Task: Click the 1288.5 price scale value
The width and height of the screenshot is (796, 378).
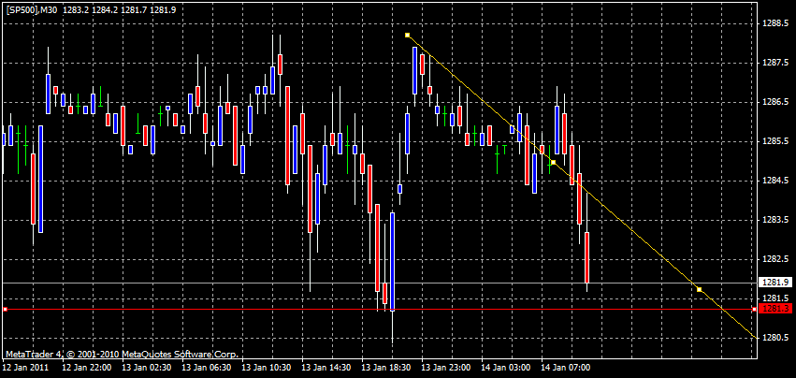Action: [x=774, y=23]
